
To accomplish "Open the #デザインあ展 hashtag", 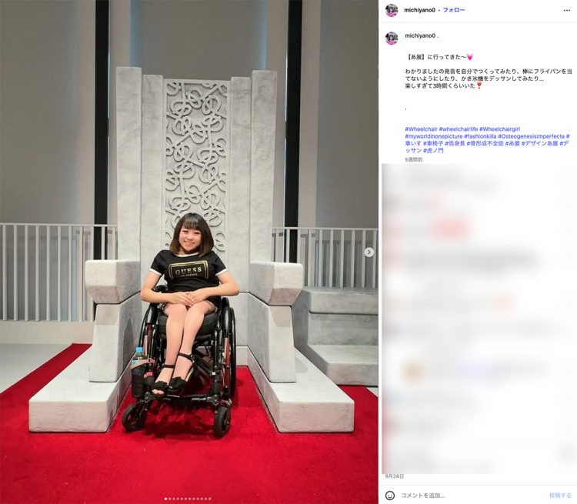I will [x=539, y=143].
